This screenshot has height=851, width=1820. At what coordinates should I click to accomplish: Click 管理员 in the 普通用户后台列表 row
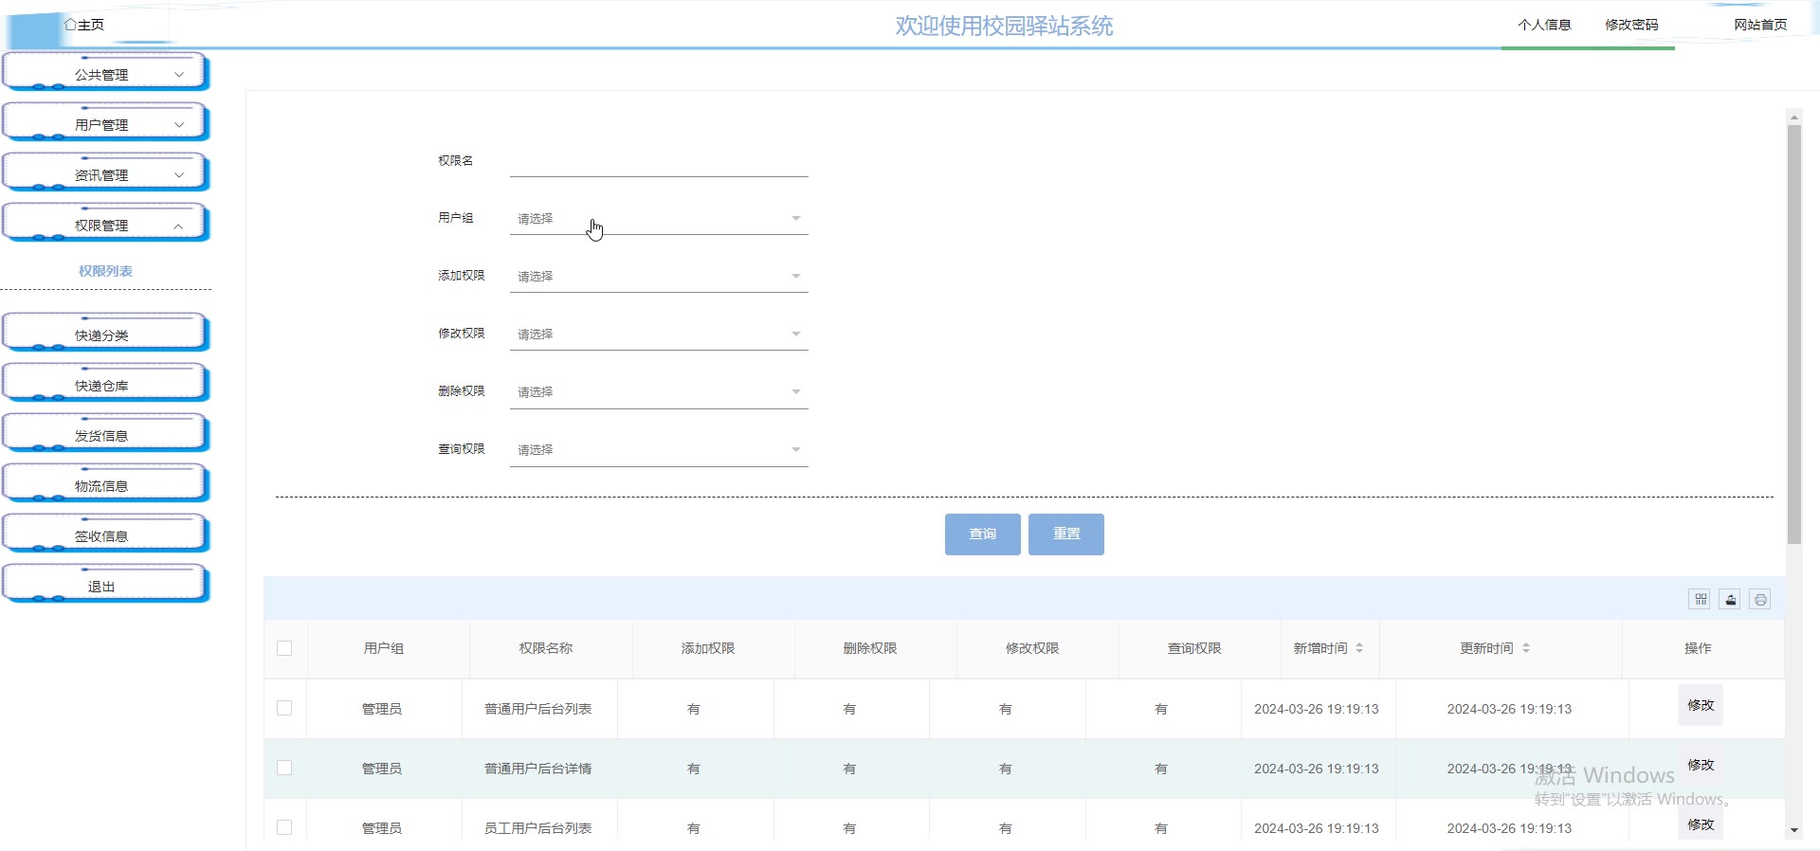[x=382, y=709]
